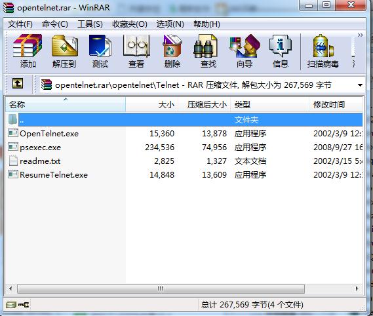Click the psexec.exe application icon
Screen dimensions: 373x316
13,147
